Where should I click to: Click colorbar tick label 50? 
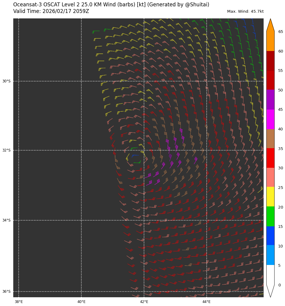[280, 90]
